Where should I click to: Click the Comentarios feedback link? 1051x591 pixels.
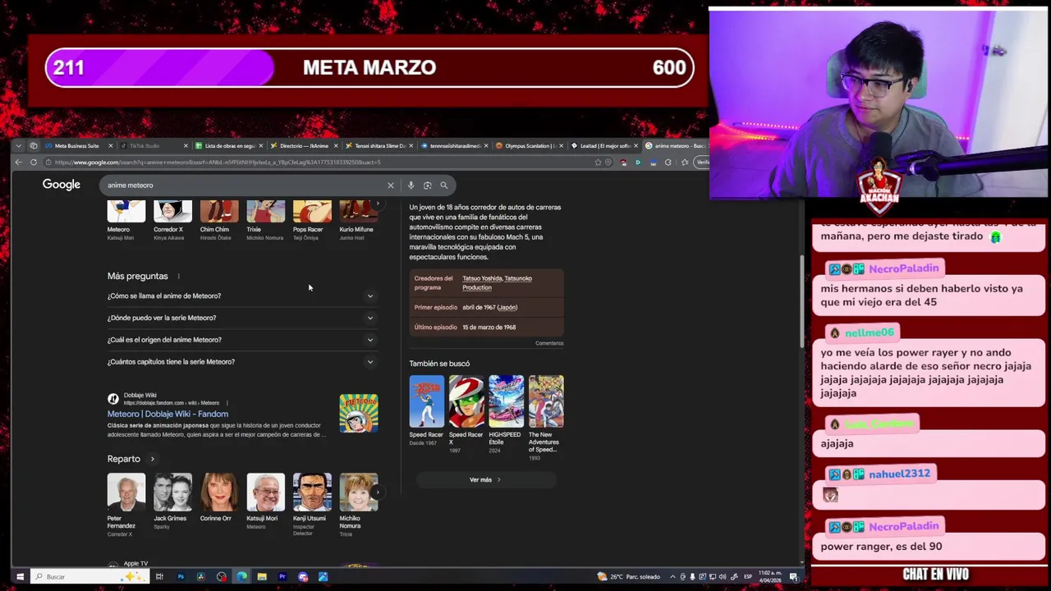(x=549, y=343)
